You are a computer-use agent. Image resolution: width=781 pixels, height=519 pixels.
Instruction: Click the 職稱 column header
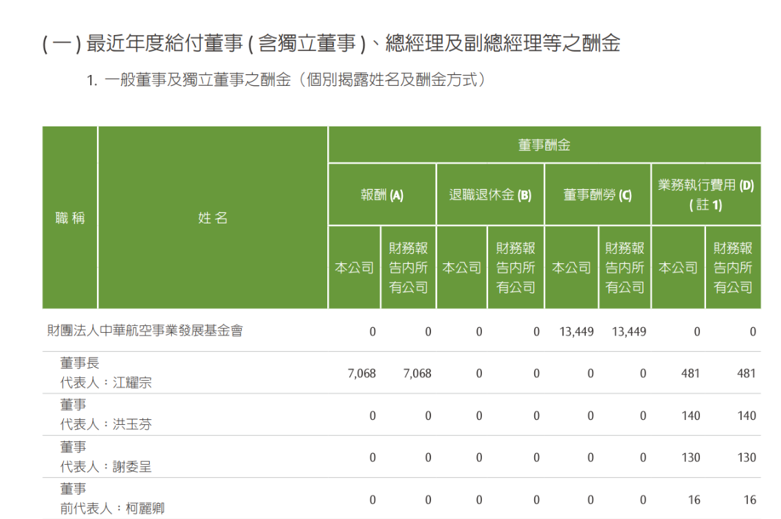[69, 218]
